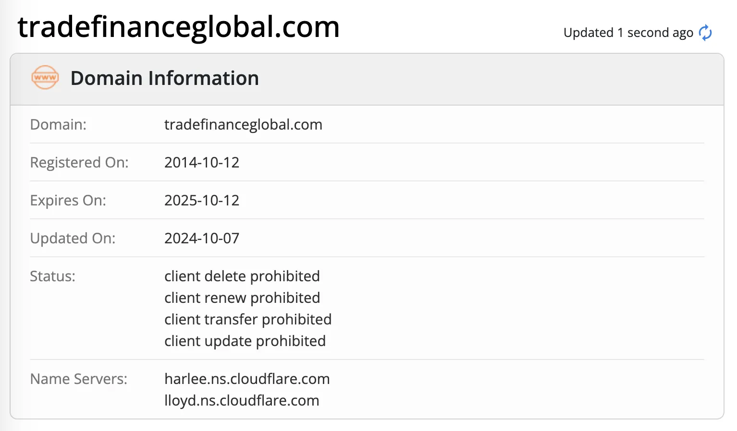
Task: Click the 'client update prohibited' status
Action: coord(245,341)
